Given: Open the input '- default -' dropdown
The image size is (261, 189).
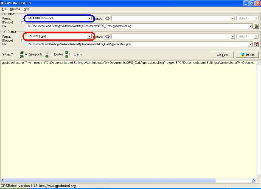Looking at the screenshot, I should tap(256, 18).
